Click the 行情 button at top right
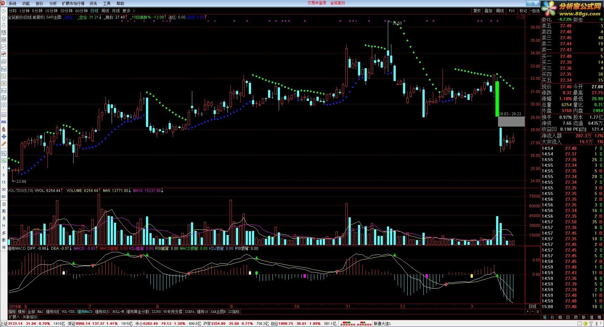 533,3
